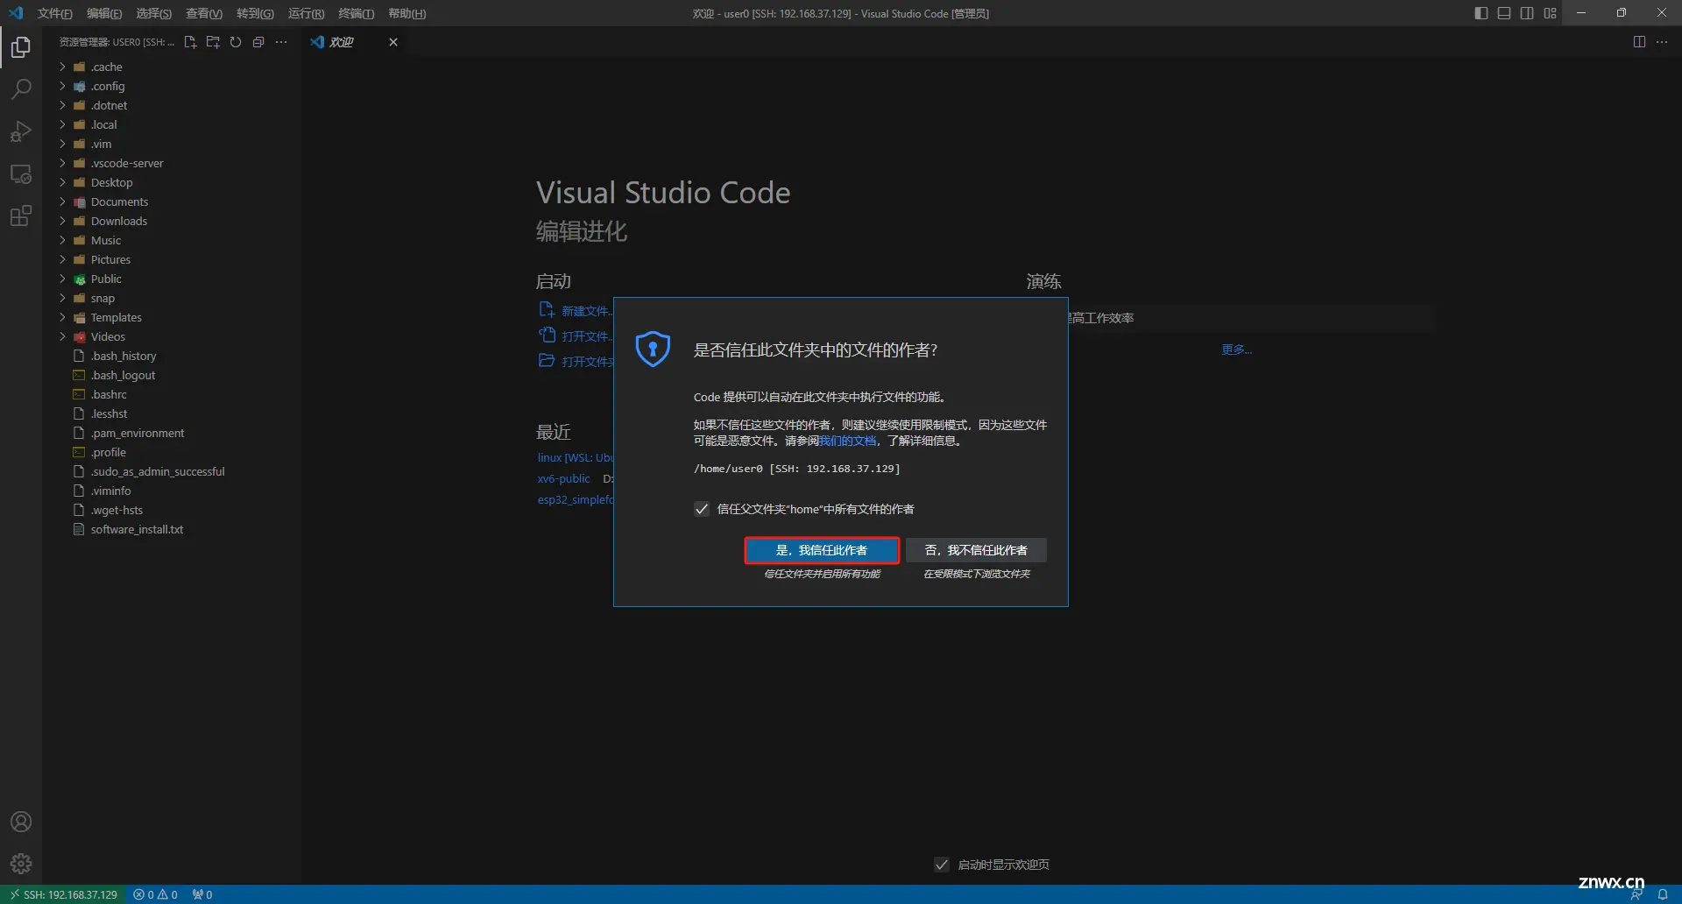
Task: Click the SSH: 192.168.37.129 remote indicator
Action: pyautogui.click(x=63, y=894)
